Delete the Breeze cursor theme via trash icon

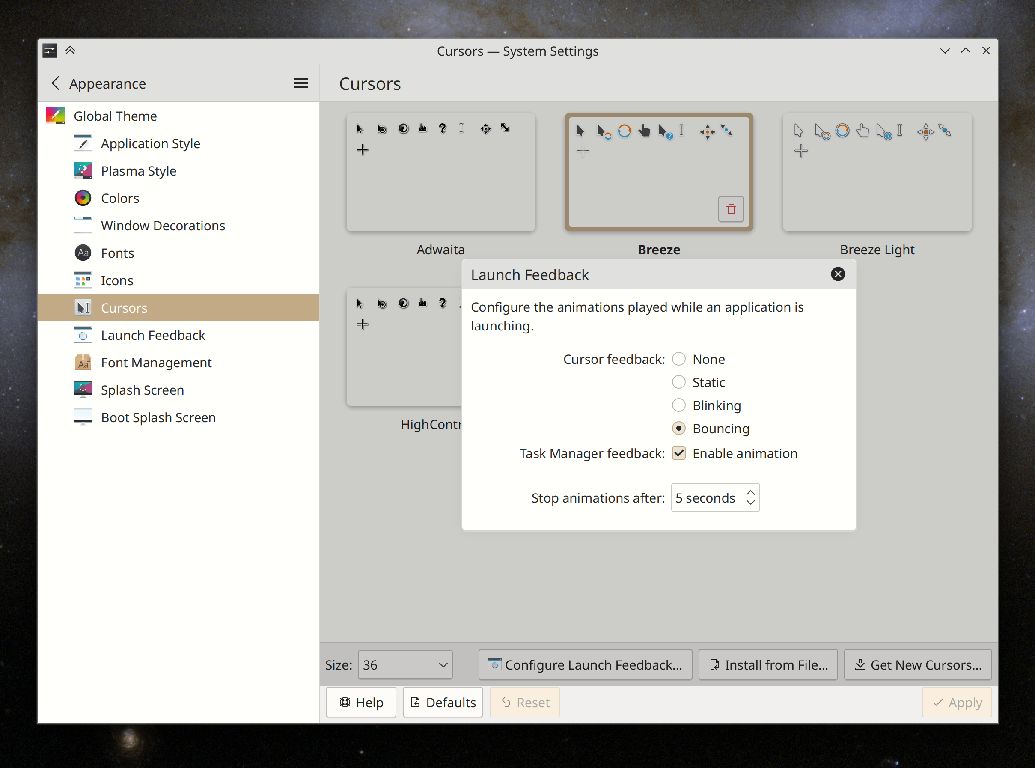(x=731, y=209)
